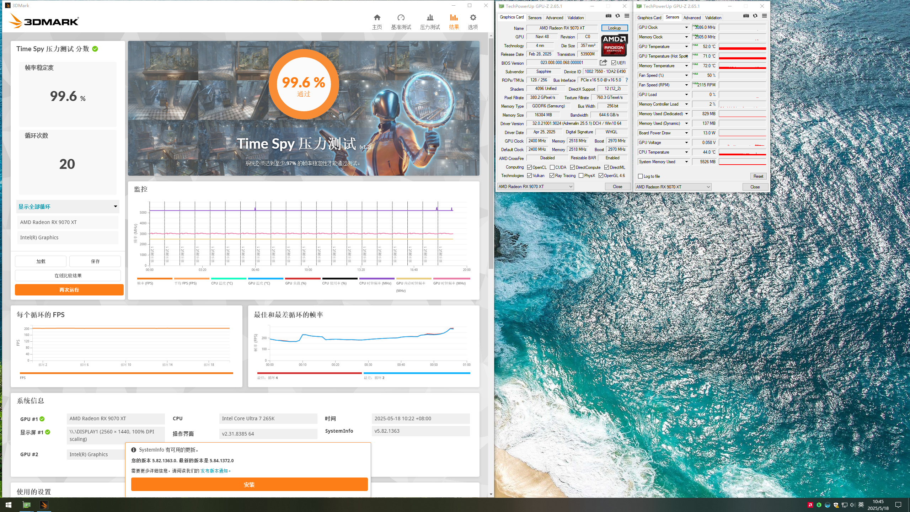910x512 pixels.
Task: Take screenshot in GPU-Z Sensors window
Action: point(746,16)
